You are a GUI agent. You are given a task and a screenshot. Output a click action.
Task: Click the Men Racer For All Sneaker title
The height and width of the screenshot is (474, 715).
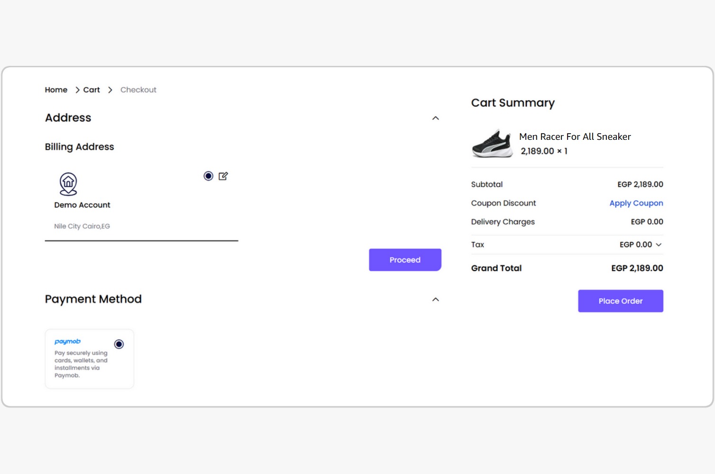[575, 137]
